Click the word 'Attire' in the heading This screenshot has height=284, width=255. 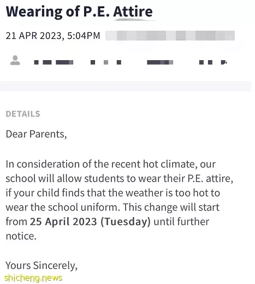click(x=133, y=11)
